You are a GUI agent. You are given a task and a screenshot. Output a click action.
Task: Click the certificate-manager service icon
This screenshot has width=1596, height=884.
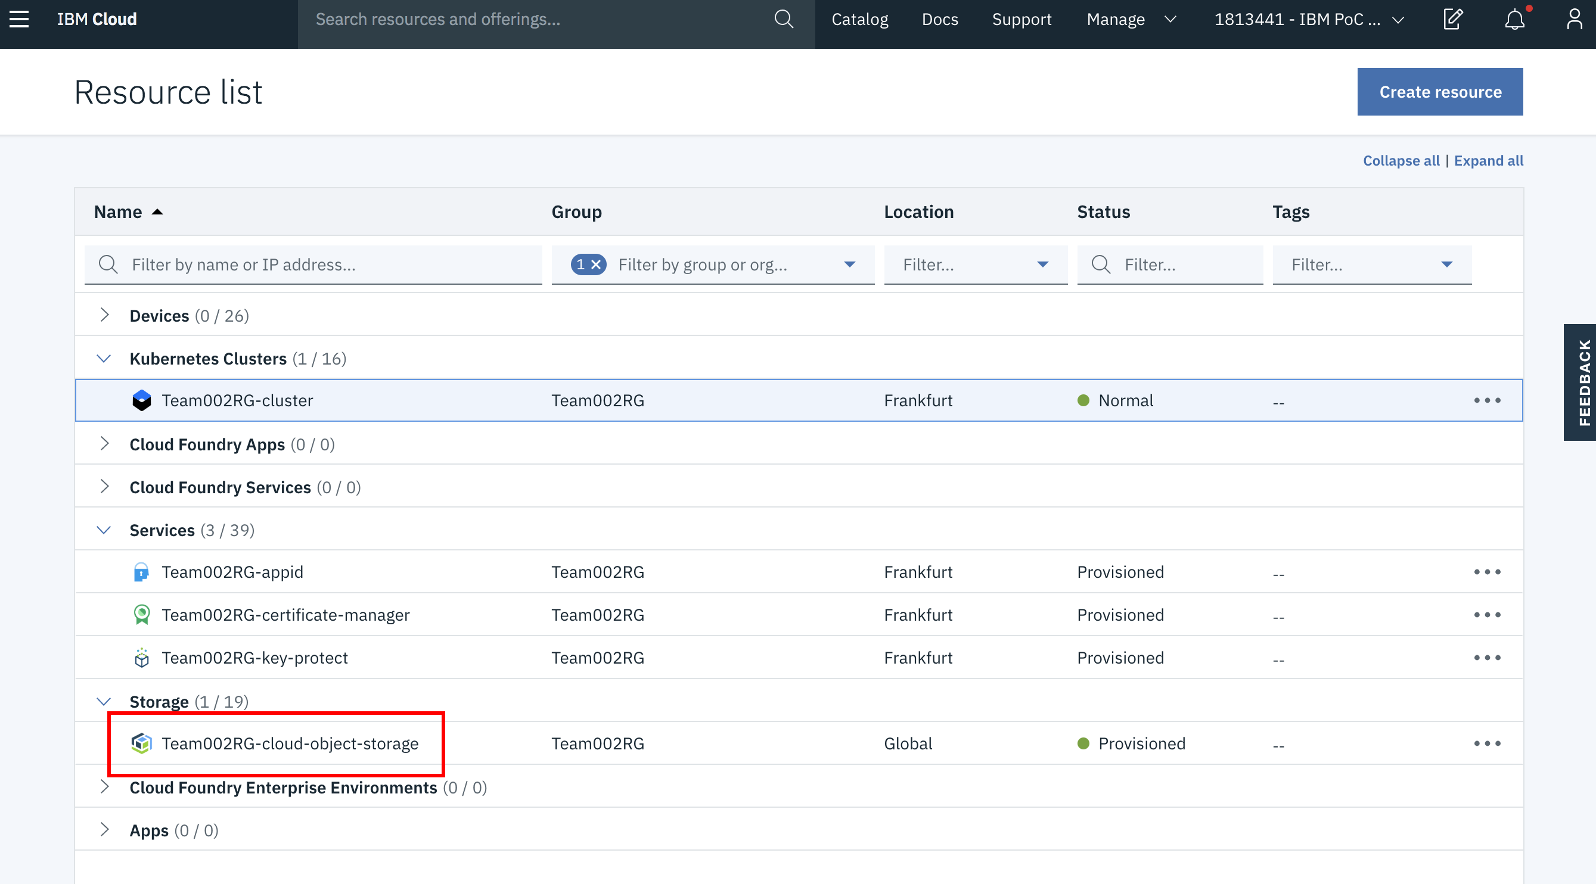[x=142, y=615]
